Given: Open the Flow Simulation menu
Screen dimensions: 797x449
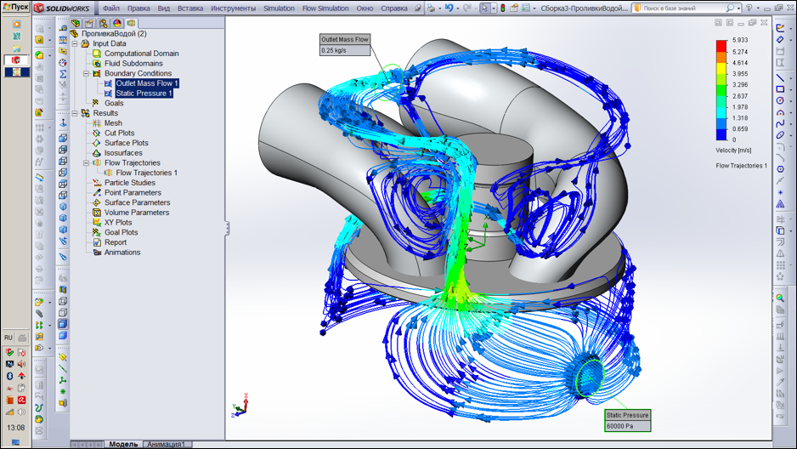Looking at the screenshot, I should coord(325,9).
